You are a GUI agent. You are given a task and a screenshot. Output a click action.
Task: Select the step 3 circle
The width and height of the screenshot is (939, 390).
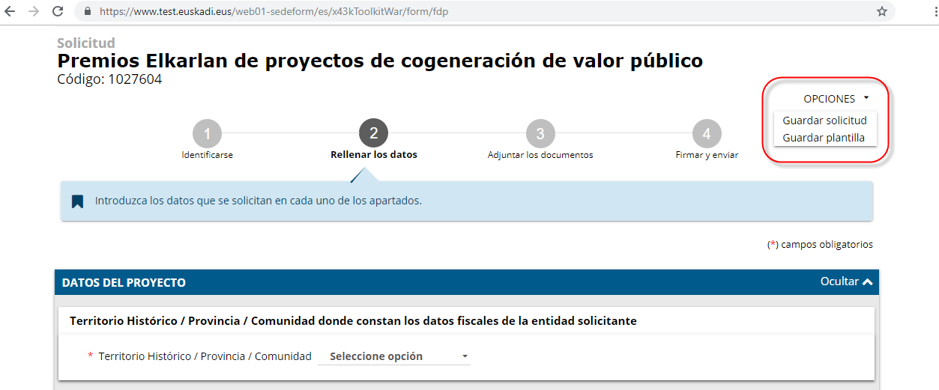coord(540,134)
